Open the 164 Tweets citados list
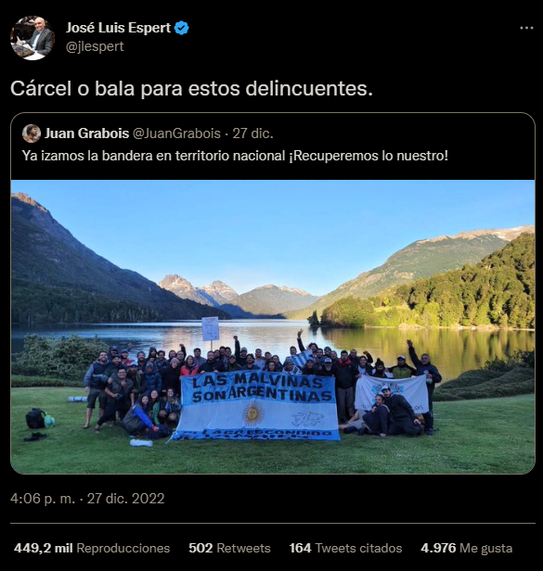Image resolution: width=543 pixels, height=571 pixels. [345, 548]
